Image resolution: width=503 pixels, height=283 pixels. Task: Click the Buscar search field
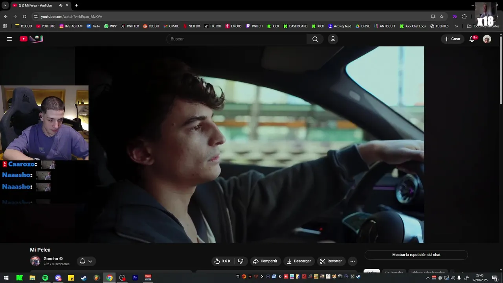click(x=237, y=39)
